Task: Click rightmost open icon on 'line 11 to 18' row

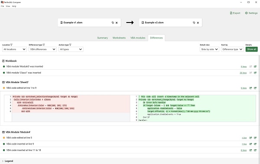Action: coord(255,150)
